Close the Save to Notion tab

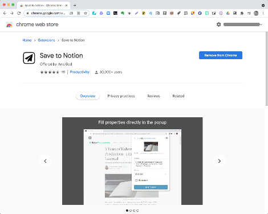pyautogui.click(x=66, y=5)
